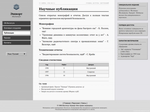Click the Сводная статистика heading

coord(50,60)
